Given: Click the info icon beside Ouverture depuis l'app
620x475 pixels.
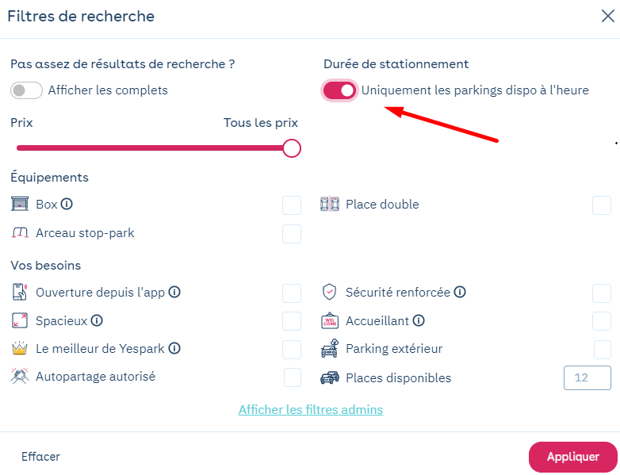Looking at the screenshot, I should [174, 292].
